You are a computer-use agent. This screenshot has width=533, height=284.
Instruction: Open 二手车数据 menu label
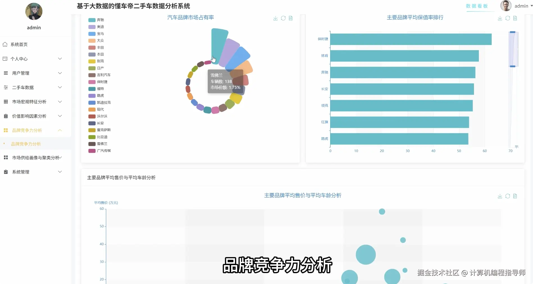coord(23,87)
